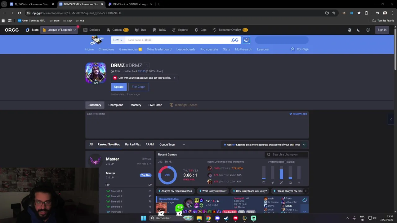Open the Streamer Overlay page
Screen dimensions: 397x223
(x=230, y=30)
